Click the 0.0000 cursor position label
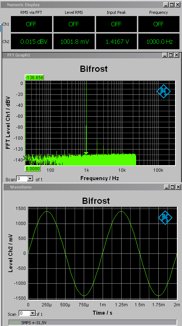 point(33,168)
